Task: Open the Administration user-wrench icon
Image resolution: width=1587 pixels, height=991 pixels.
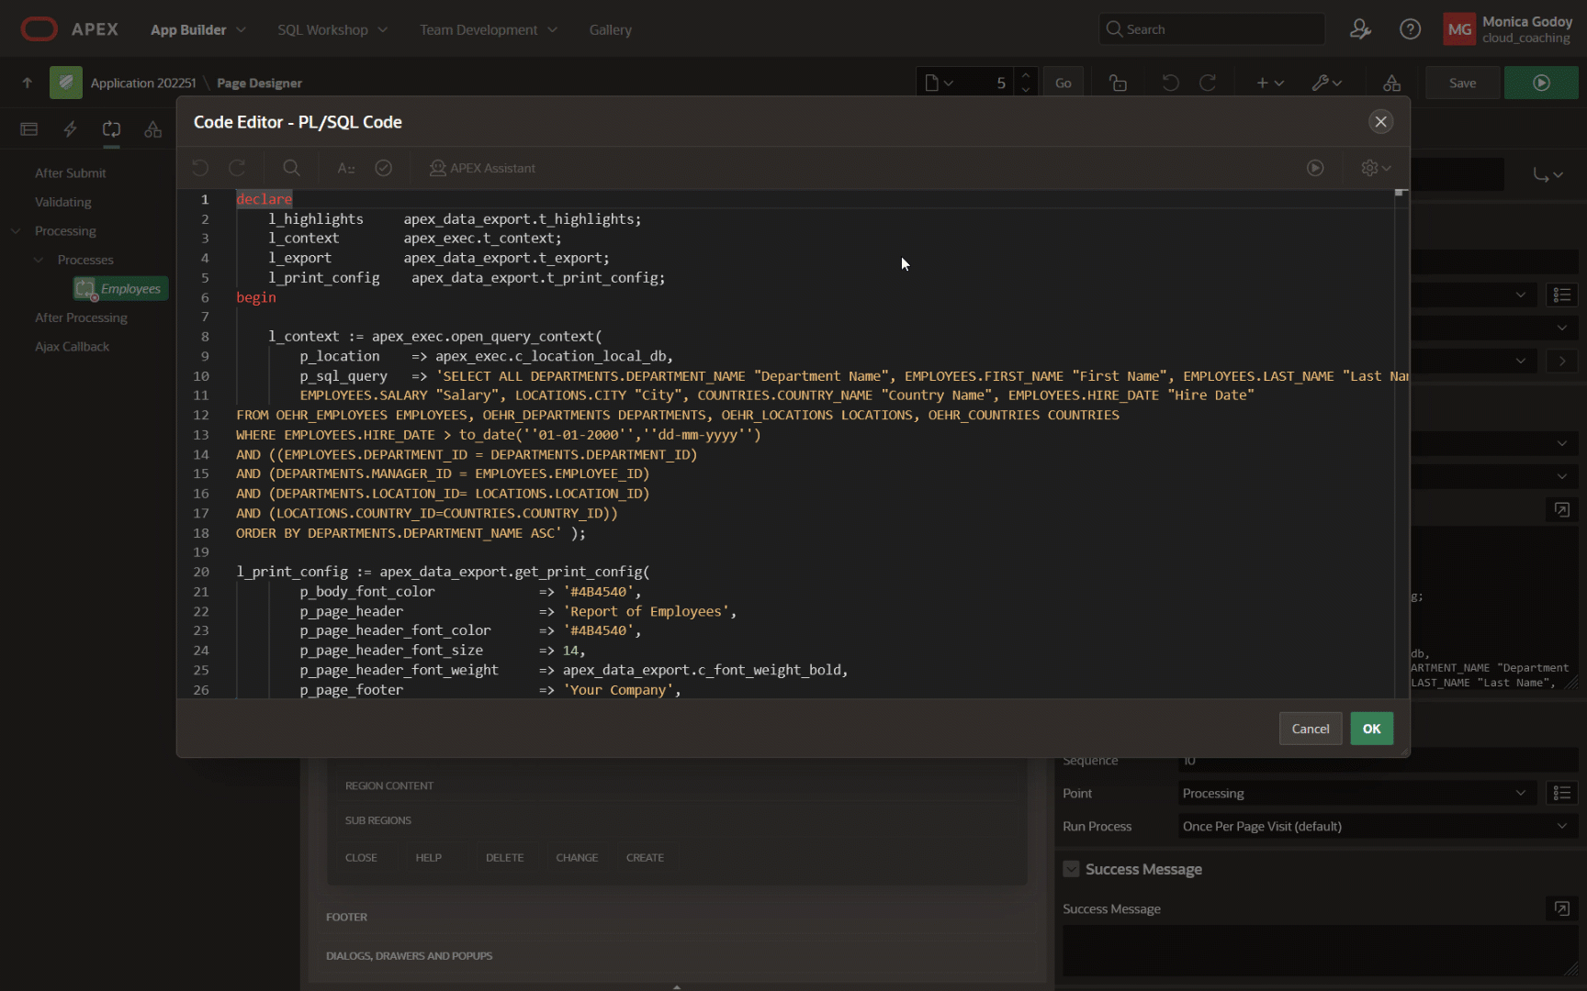Action: tap(1360, 29)
